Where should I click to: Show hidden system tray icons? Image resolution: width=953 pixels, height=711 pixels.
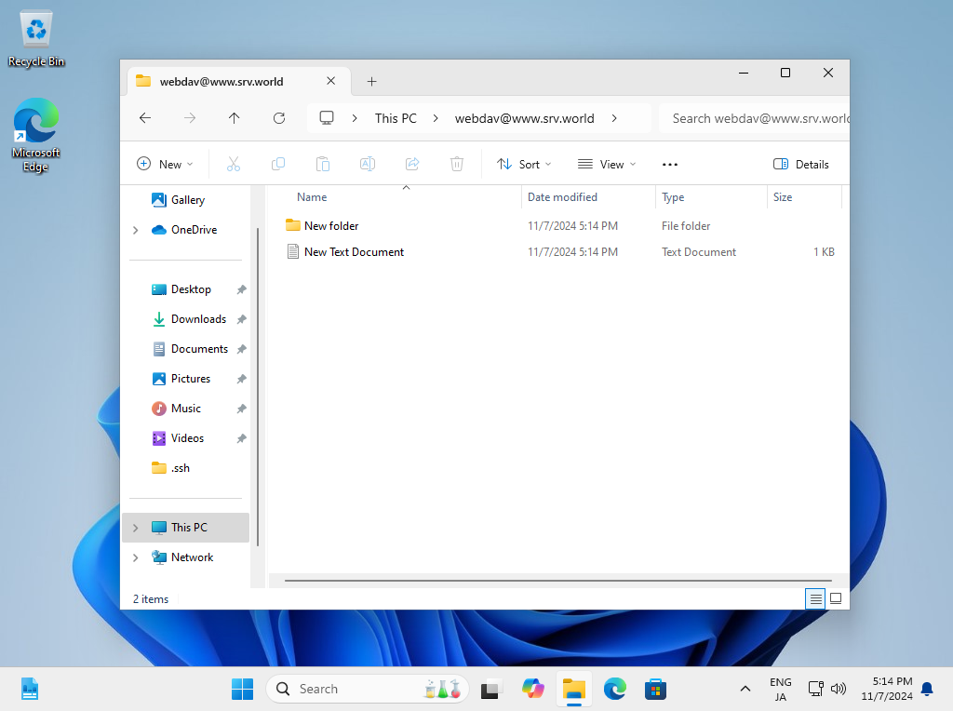click(745, 689)
